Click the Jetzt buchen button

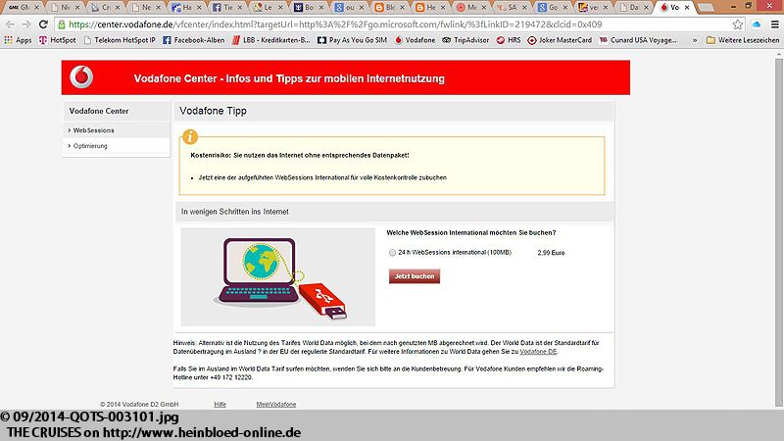(415, 276)
